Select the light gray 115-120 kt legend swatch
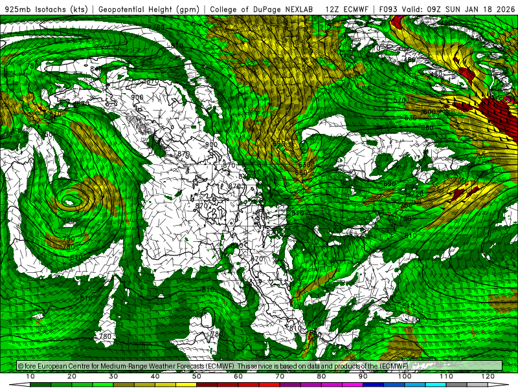The width and height of the screenshot is (518, 388). click(477, 385)
